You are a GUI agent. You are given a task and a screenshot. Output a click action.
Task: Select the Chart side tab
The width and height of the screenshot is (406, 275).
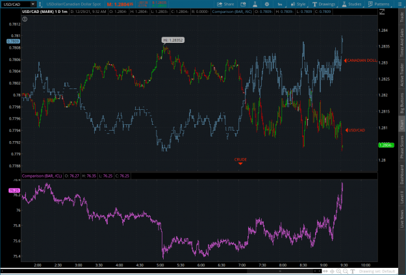click(402, 124)
